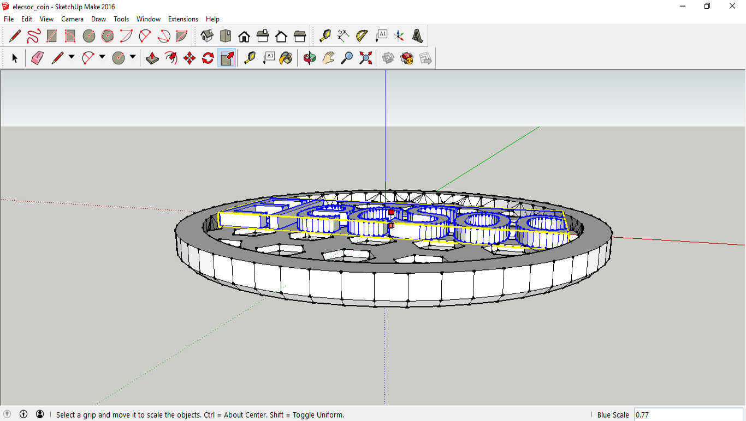Image resolution: width=746 pixels, height=421 pixels.
Task: Expand the Circle shapes dropdown arrow
Action: tap(133, 57)
